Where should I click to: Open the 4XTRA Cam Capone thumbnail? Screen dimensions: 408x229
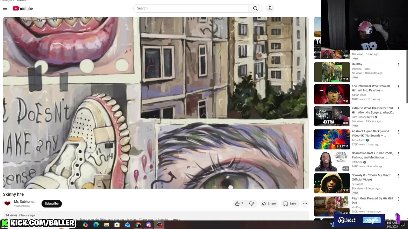point(332,116)
